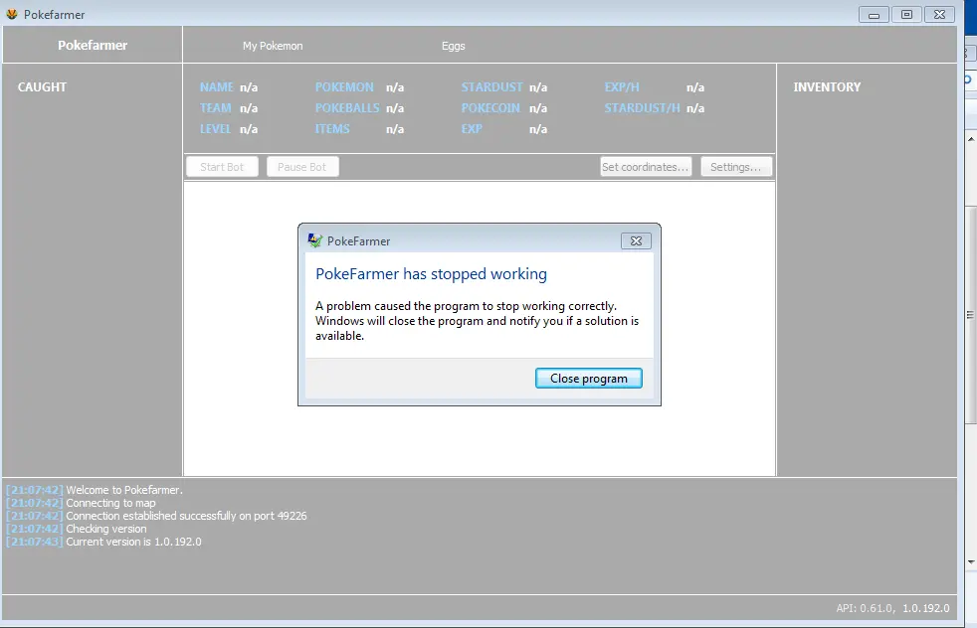The width and height of the screenshot is (977, 628).
Task: Select the Pokefarmer main tab
Action: 93,45
